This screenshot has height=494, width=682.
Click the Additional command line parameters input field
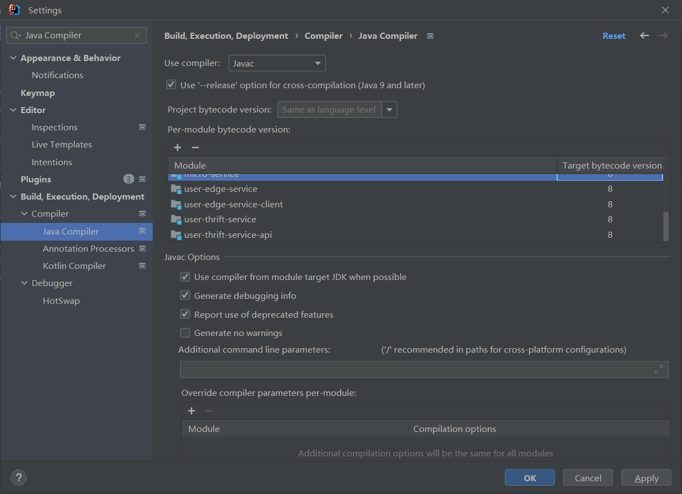click(x=416, y=369)
